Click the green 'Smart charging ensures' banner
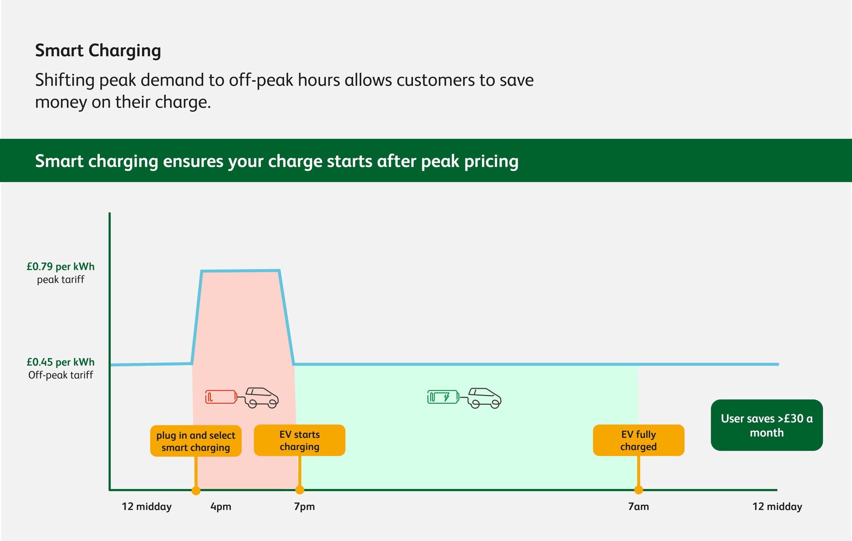The image size is (852, 541). [426, 161]
